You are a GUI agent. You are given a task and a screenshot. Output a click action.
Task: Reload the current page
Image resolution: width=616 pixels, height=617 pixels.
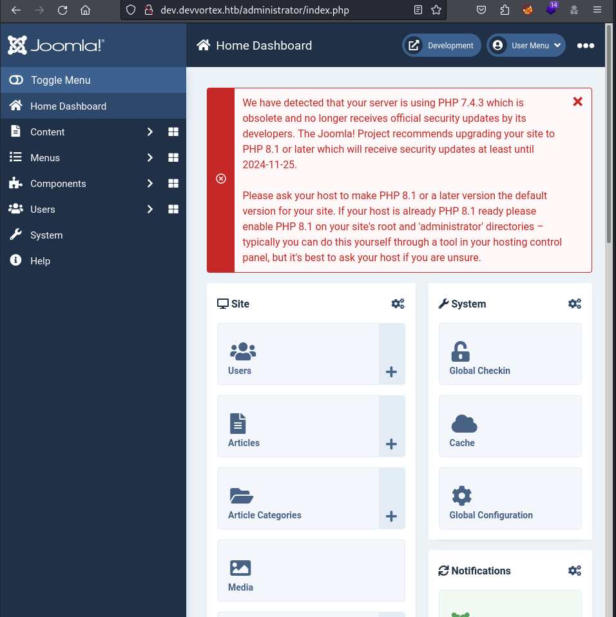click(x=63, y=10)
